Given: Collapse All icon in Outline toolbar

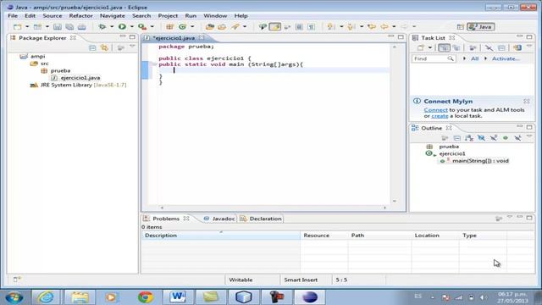Looking at the screenshot, I should pyautogui.click(x=457, y=138).
